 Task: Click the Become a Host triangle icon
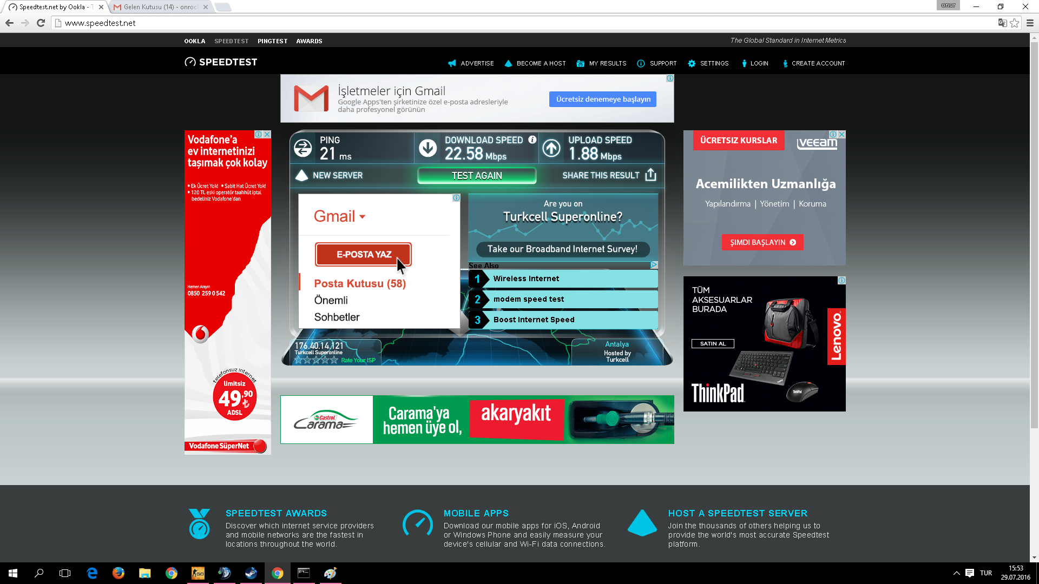pyautogui.click(x=508, y=63)
